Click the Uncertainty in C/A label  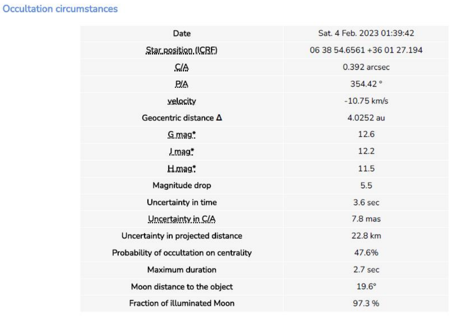click(182, 219)
